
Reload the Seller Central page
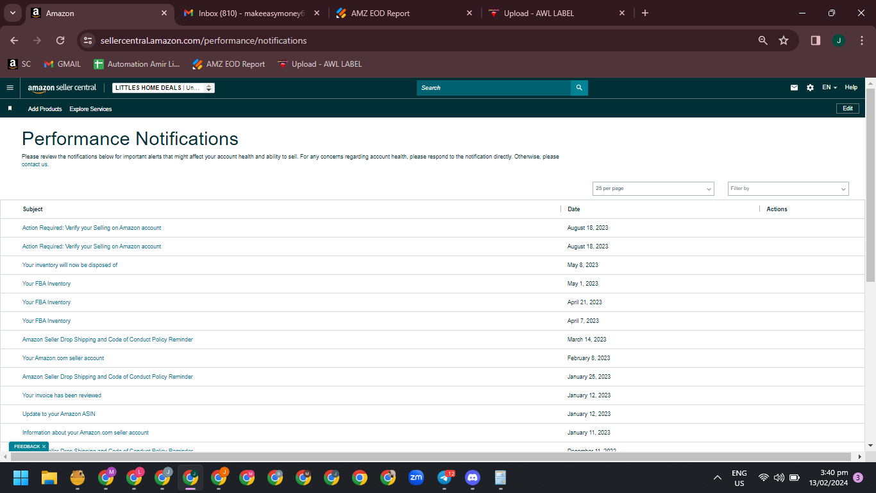(x=60, y=40)
